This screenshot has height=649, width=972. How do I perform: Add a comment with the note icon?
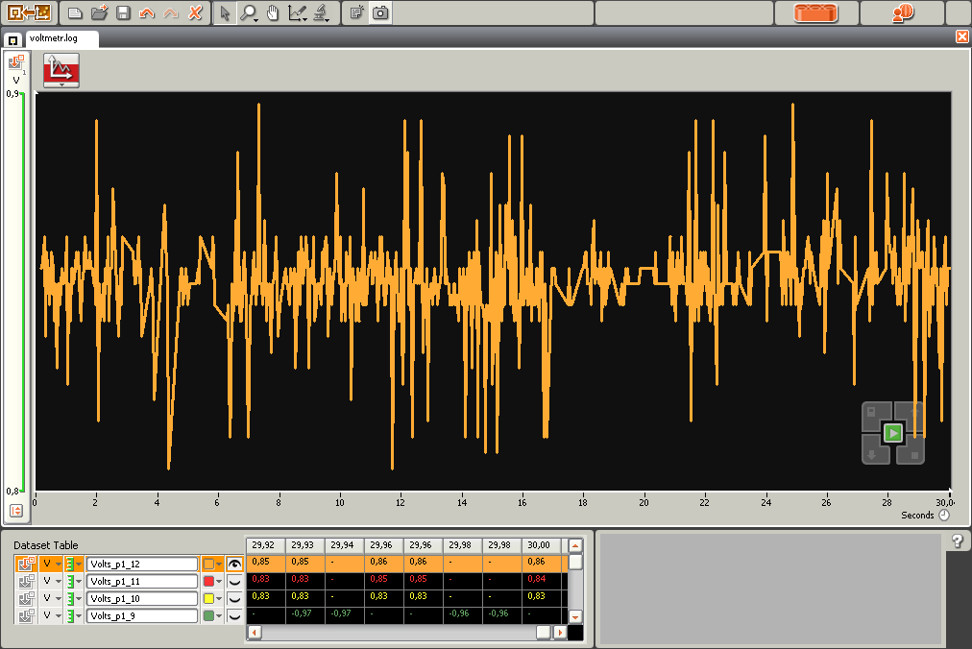[356, 12]
